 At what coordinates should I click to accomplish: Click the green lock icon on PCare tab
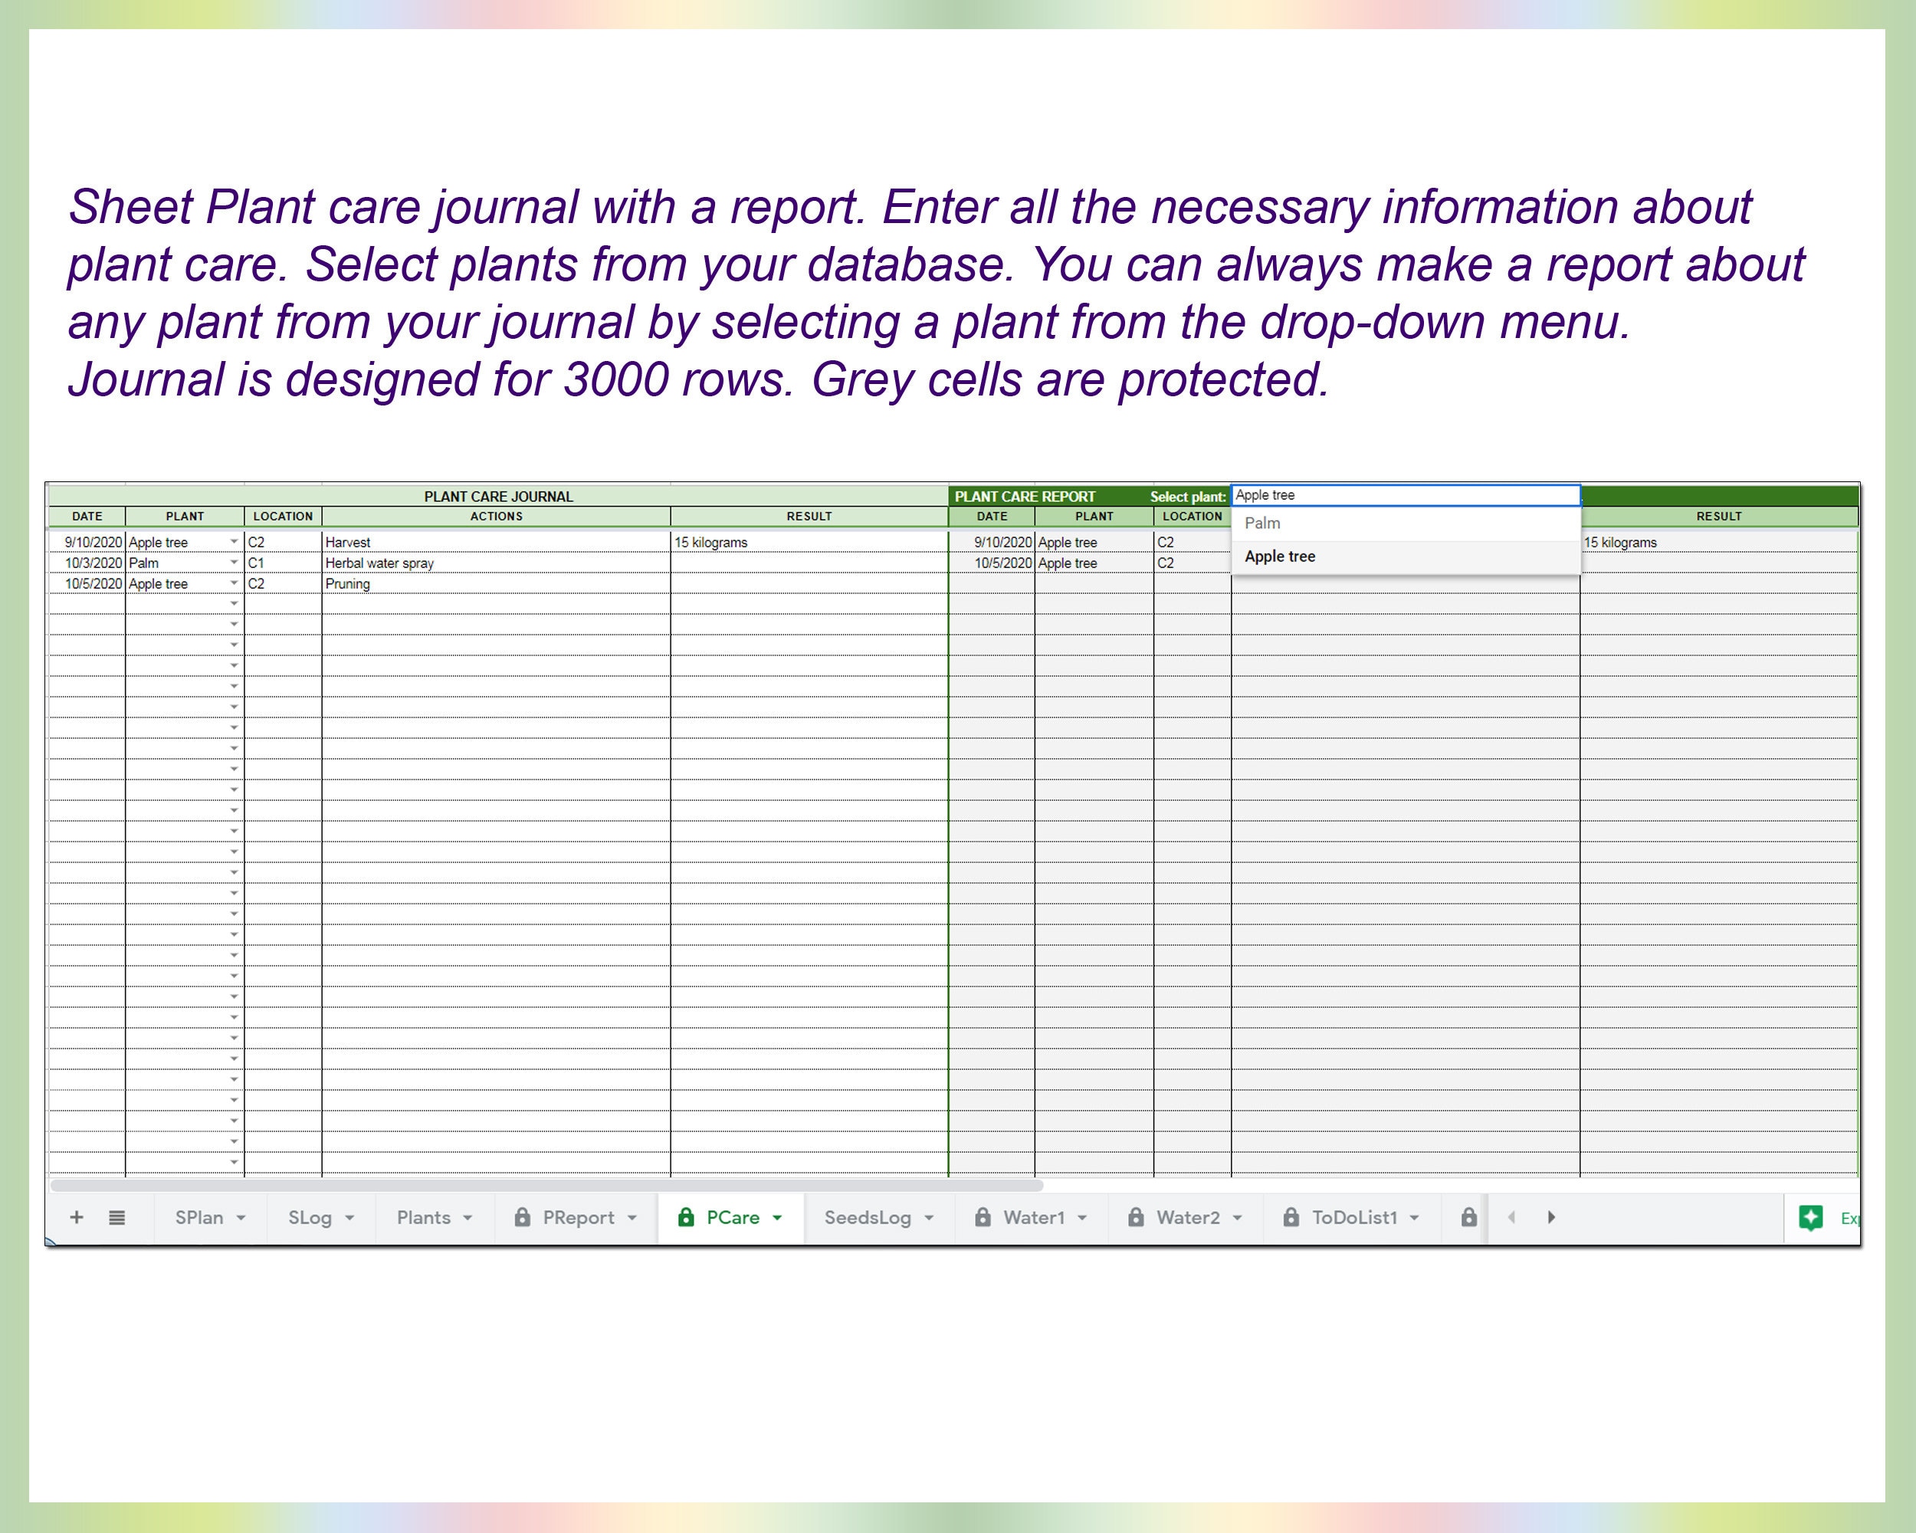tap(686, 1217)
